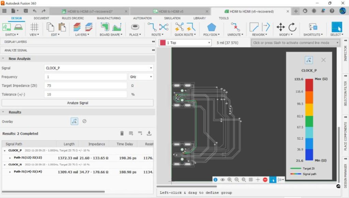Click the Quick Route icon
This screenshot has width=349, height=198.
[180, 27]
